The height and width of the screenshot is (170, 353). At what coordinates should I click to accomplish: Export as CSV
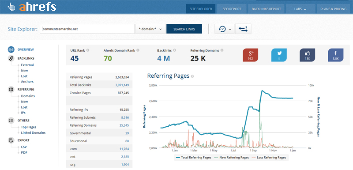tap(24, 147)
